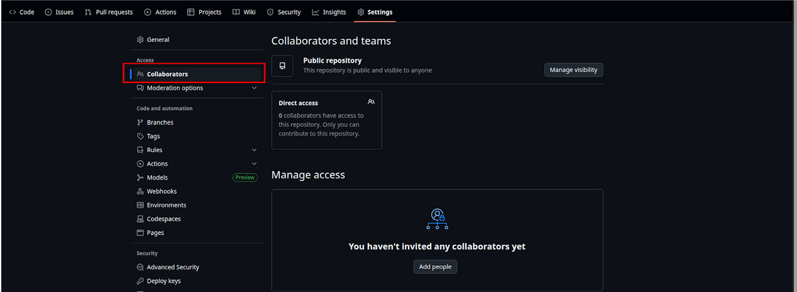Expand the sidebar Actions chevron
The height and width of the screenshot is (292, 797).
(x=254, y=164)
